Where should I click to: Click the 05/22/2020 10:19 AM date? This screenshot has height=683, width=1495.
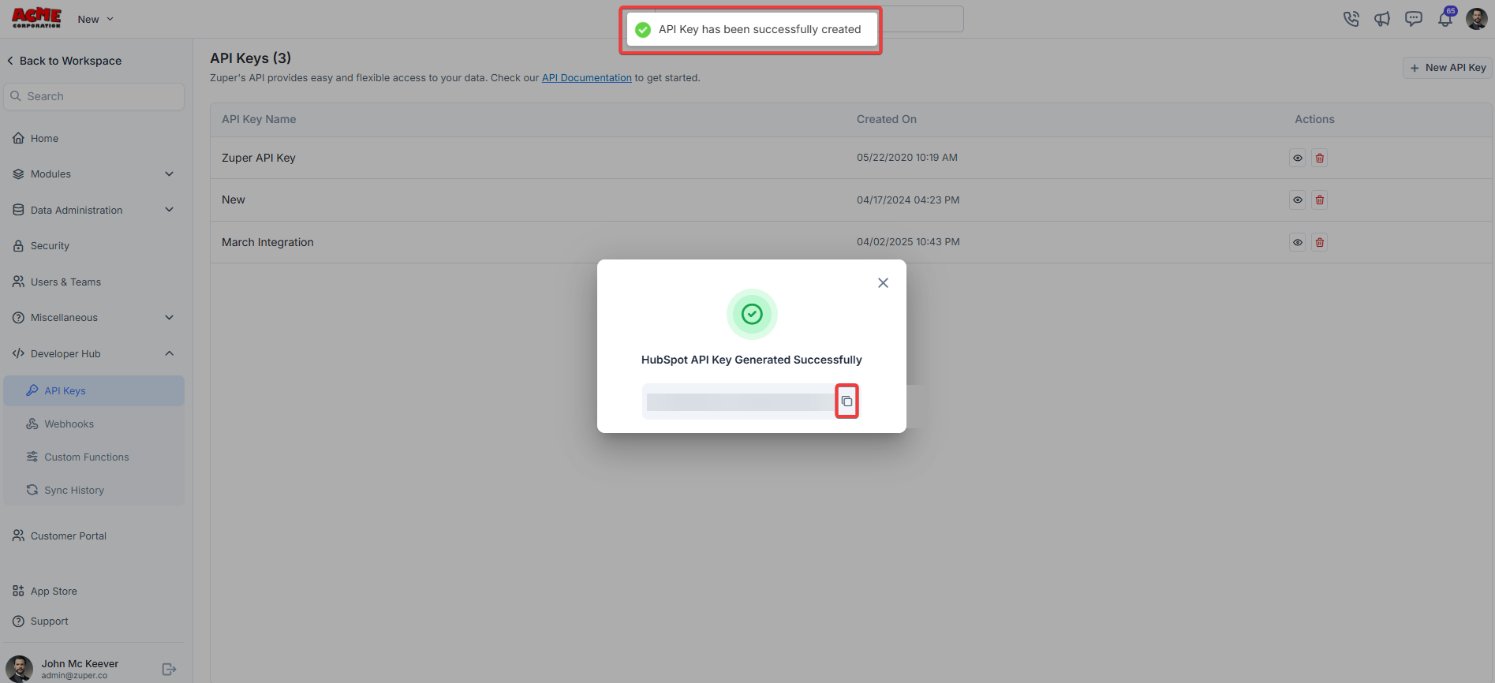point(907,158)
